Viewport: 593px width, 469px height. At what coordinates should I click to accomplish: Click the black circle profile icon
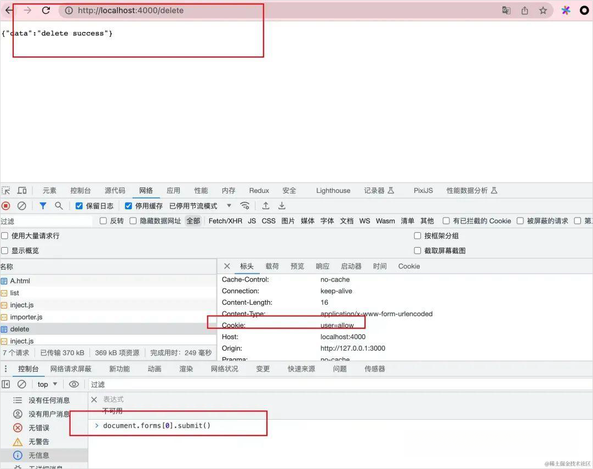pyautogui.click(x=584, y=10)
